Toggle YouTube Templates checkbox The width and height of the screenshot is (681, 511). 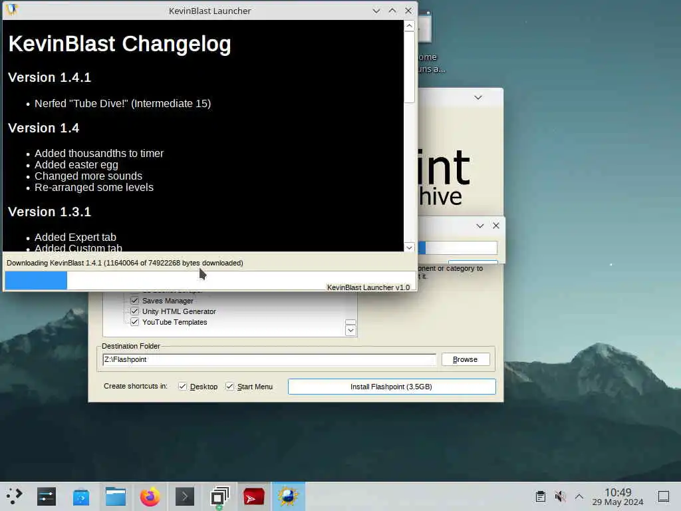pos(134,322)
